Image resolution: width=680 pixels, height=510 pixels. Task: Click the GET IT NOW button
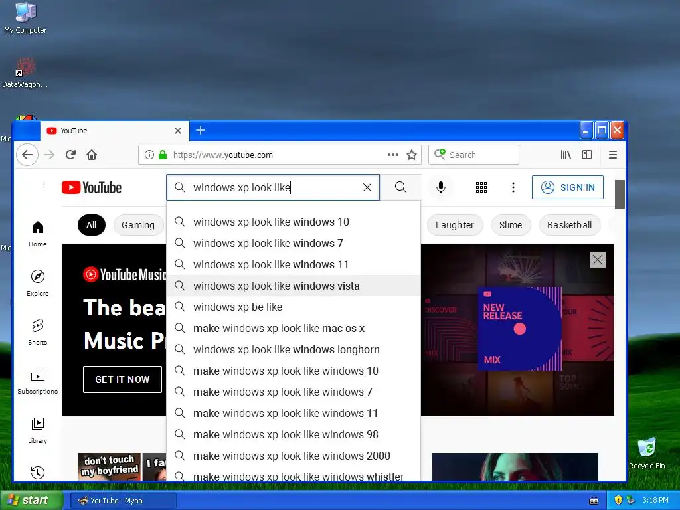tap(122, 379)
